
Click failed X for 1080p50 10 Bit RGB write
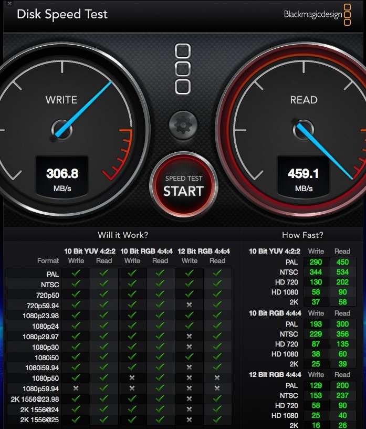click(x=132, y=378)
